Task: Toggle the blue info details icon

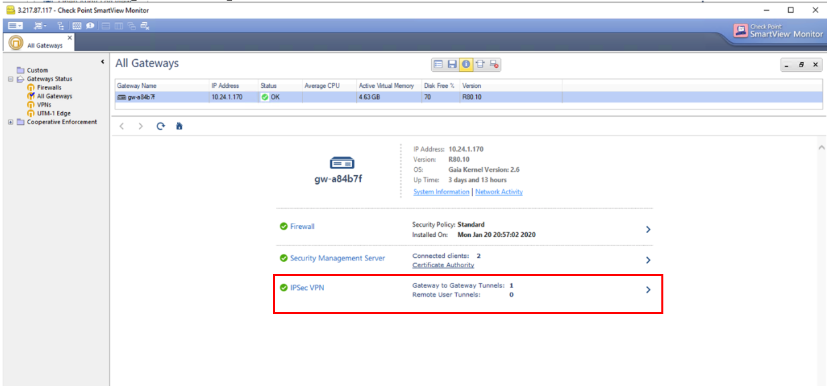Action: click(466, 64)
